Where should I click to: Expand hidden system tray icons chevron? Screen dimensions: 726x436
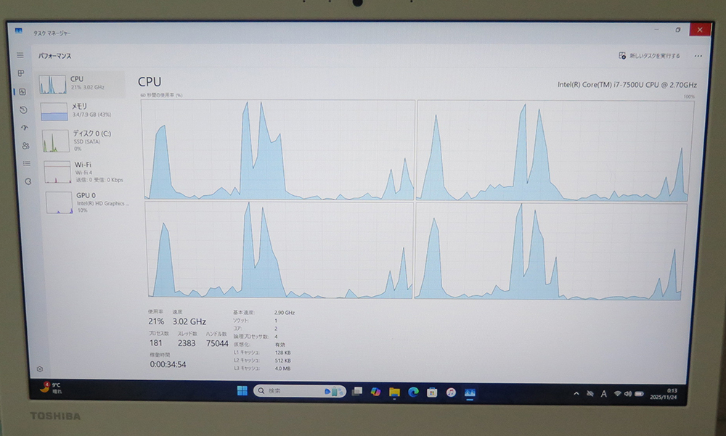click(x=576, y=394)
